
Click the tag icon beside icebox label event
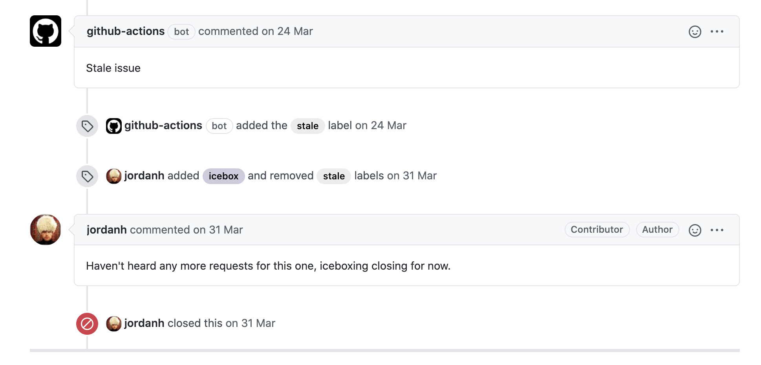(x=87, y=176)
